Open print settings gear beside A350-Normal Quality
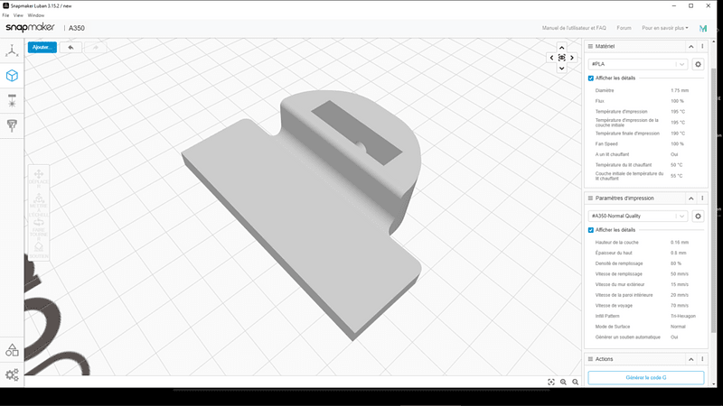The width and height of the screenshot is (723, 406). [x=698, y=216]
